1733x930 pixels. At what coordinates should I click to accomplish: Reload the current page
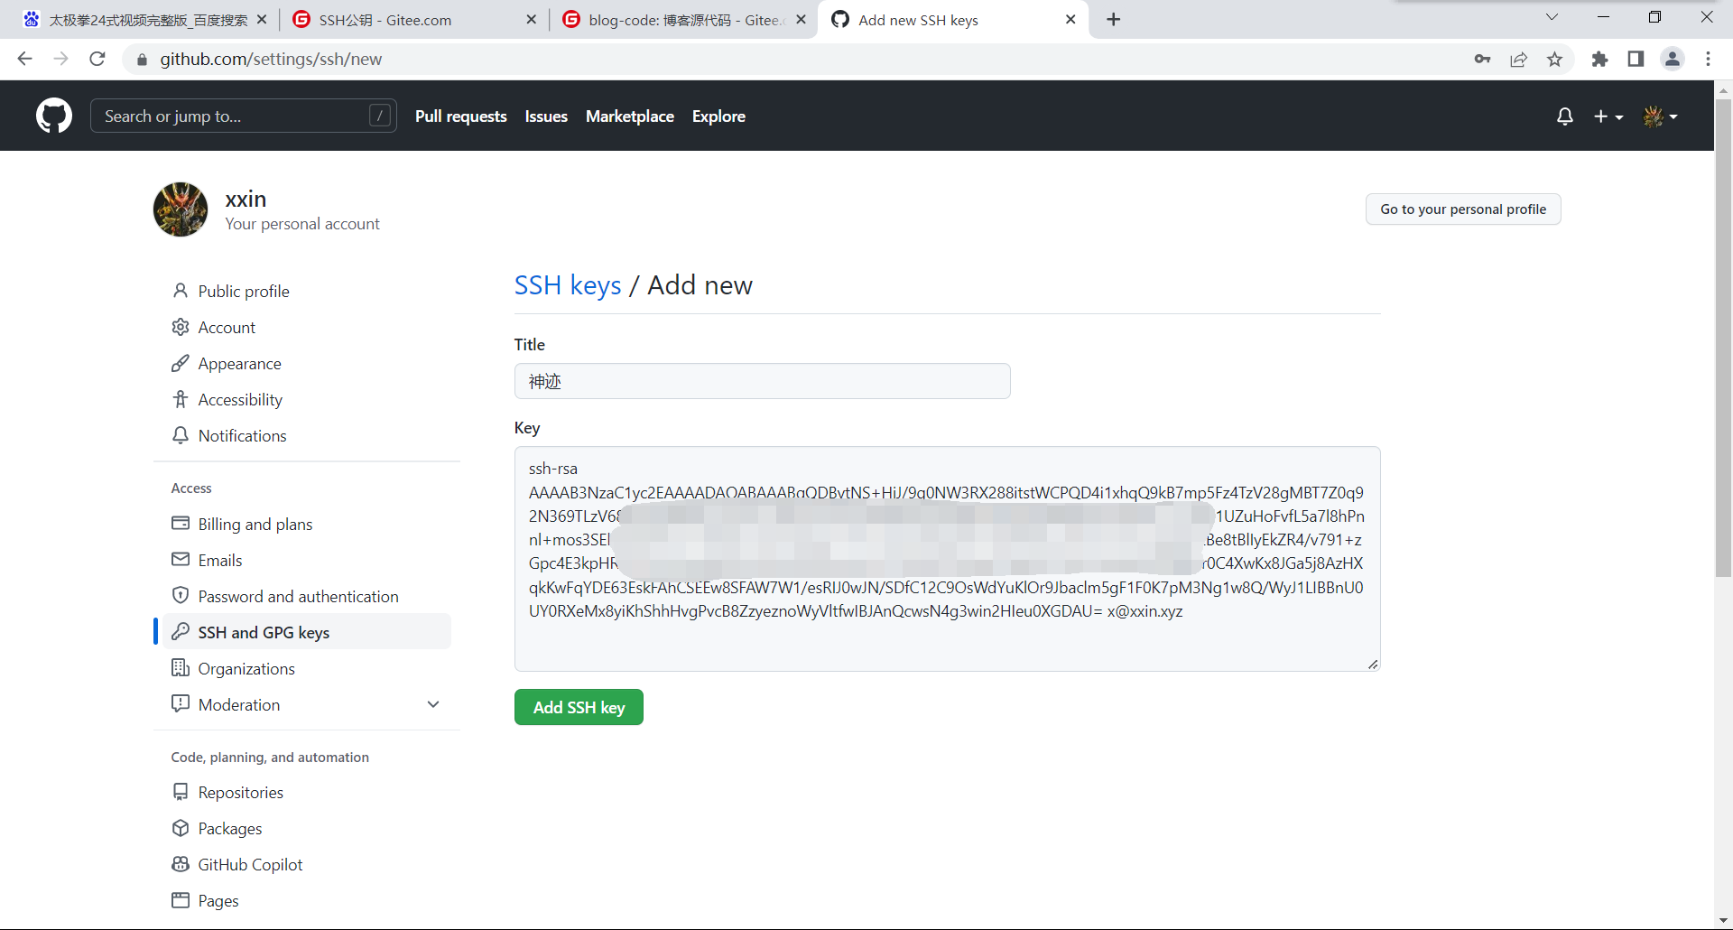point(97,59)
